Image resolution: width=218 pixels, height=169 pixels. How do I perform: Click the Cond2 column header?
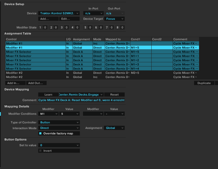[x=162, y=39]
